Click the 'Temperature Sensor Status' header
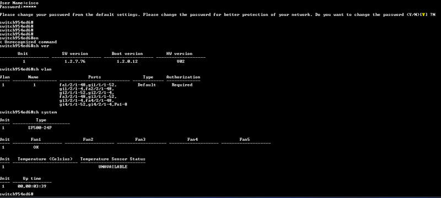 click(113, 159)
